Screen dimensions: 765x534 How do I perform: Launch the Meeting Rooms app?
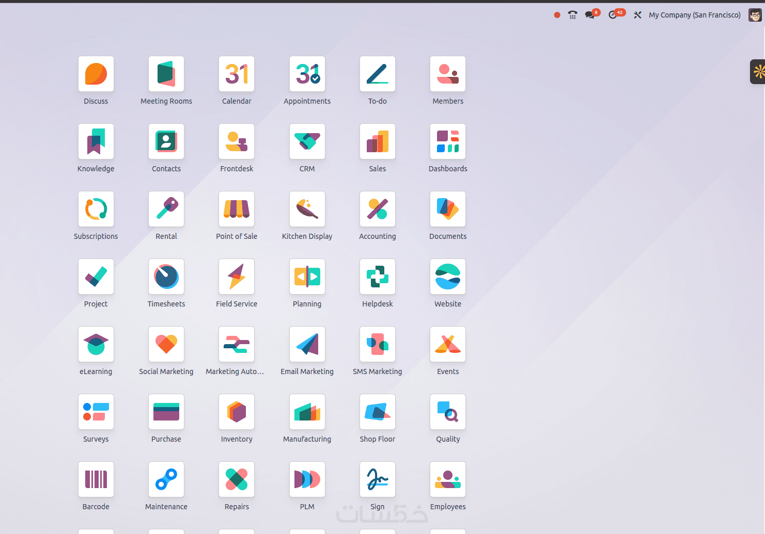tap(166, 74)
